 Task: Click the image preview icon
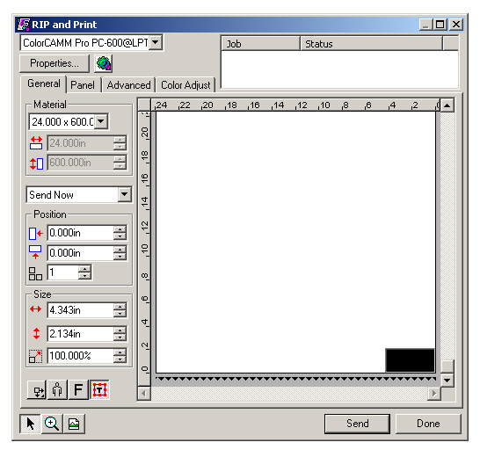point(74,424)
